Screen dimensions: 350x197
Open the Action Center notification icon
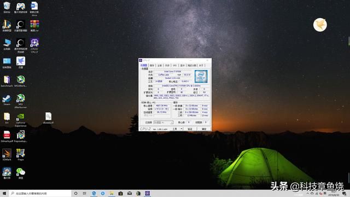click(x=344, y=193)
